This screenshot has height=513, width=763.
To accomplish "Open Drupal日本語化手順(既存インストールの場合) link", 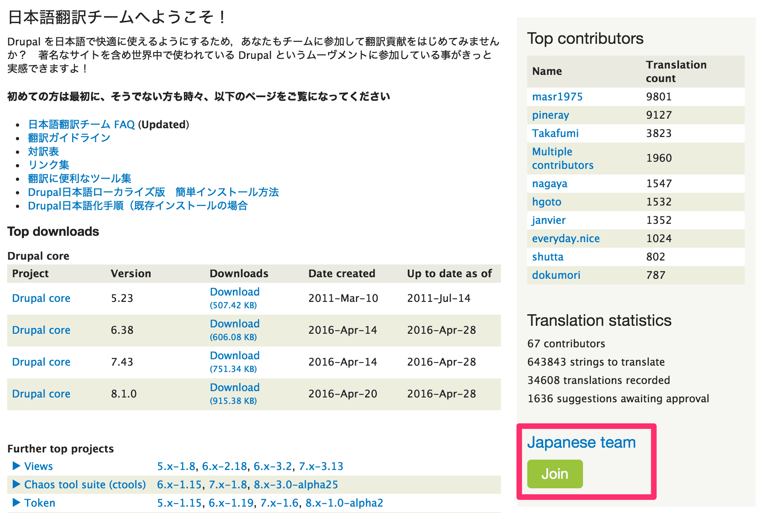I will point(138,206).
